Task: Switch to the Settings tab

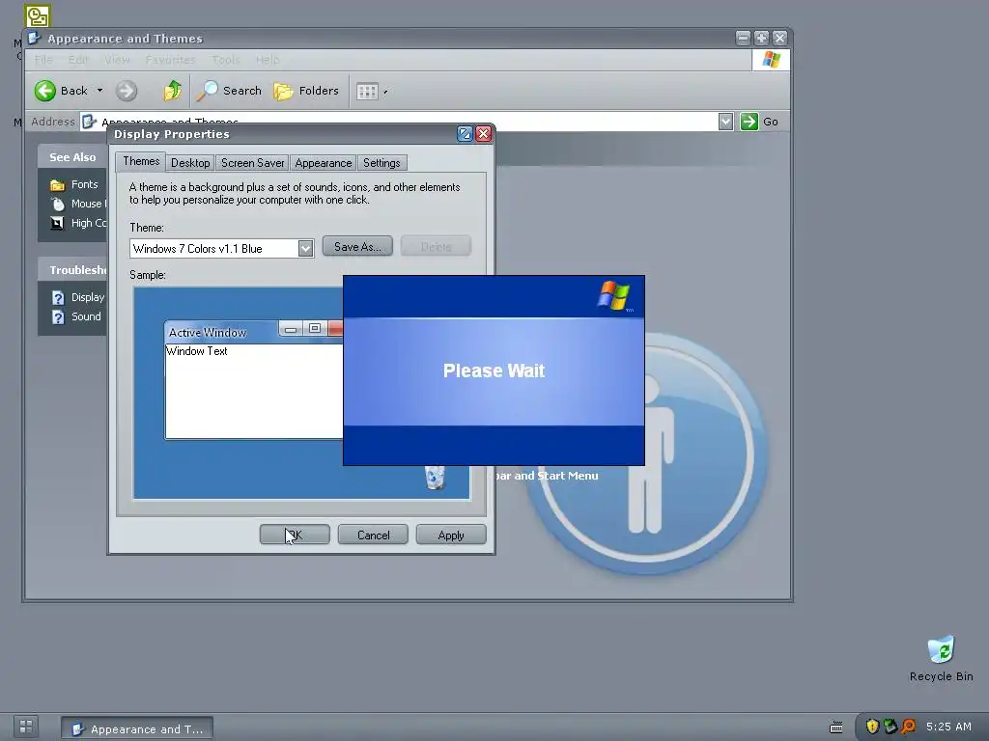Action: coord(381,163)
